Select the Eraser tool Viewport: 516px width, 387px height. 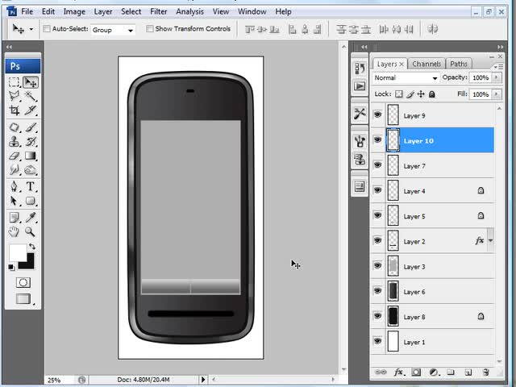(x=15, y=156)
